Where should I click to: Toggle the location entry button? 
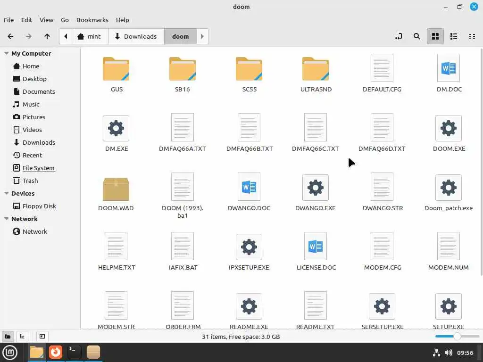[399, 36]
